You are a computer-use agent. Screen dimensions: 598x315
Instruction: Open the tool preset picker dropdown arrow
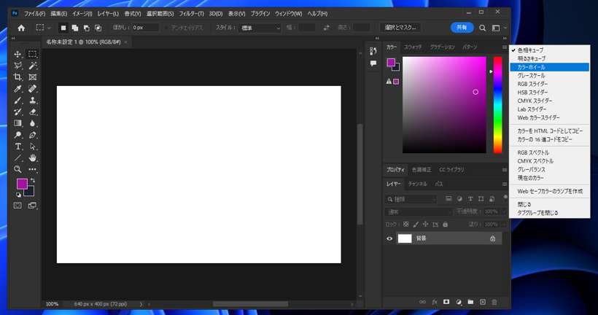pos(49,28)
